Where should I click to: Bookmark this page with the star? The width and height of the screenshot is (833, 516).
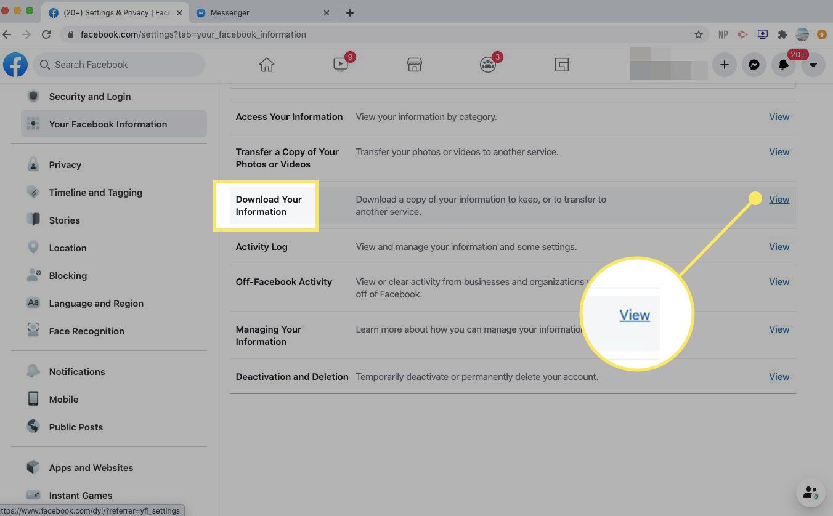click(698, 34)
